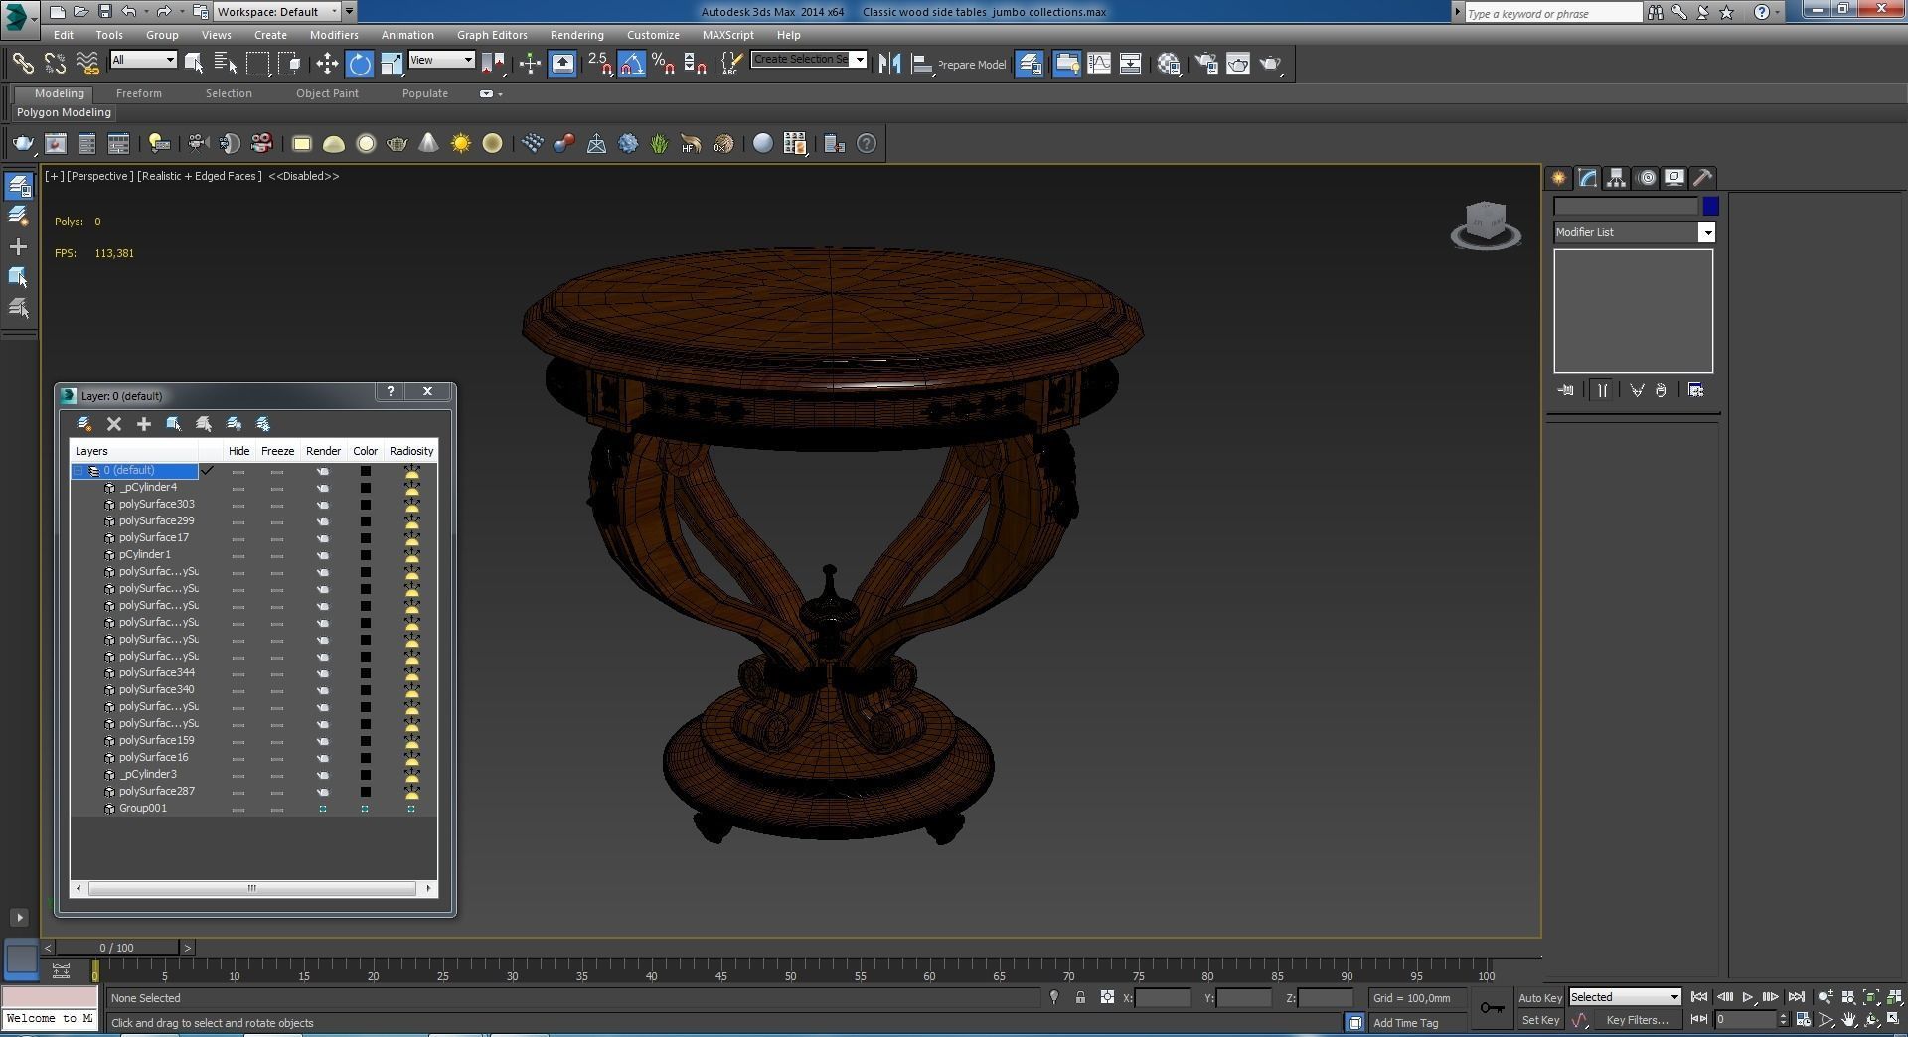
Task: Click the blue object color swatch
Action: 1710,207
